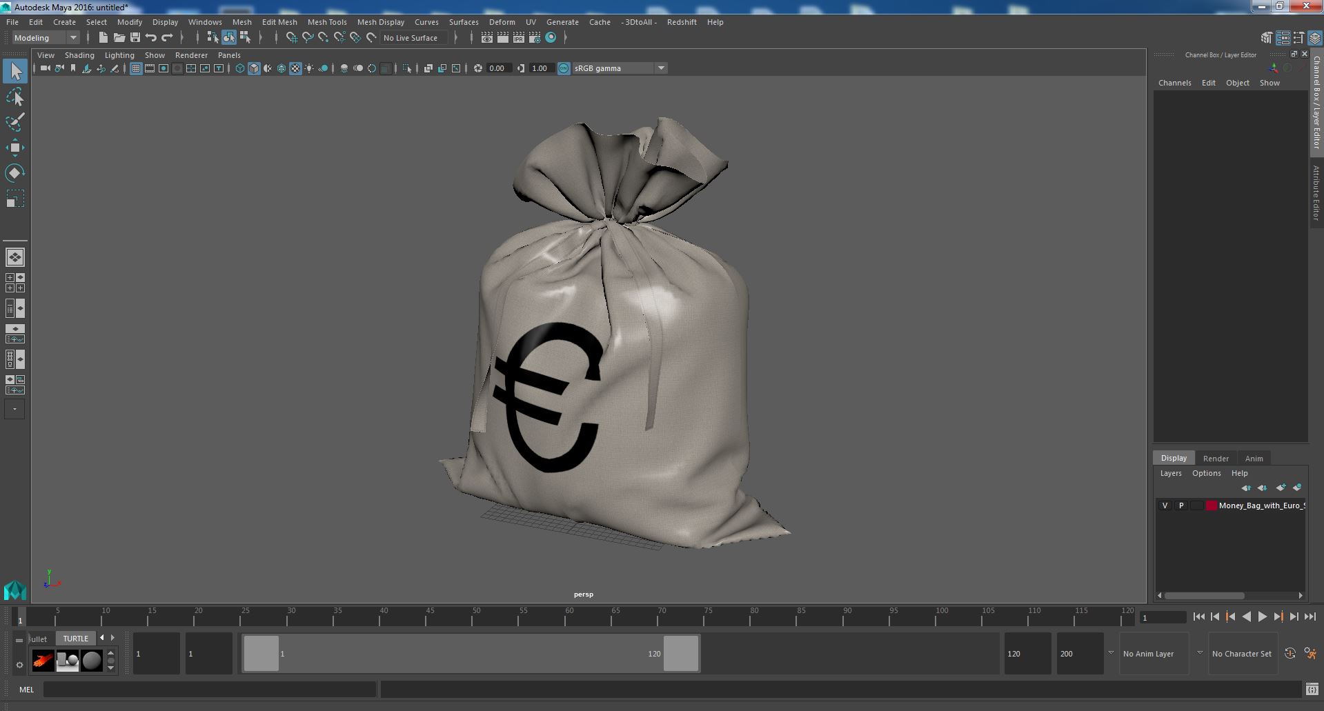
Task: Activate the Paint Selection tool
Action: tap(15, 122)
